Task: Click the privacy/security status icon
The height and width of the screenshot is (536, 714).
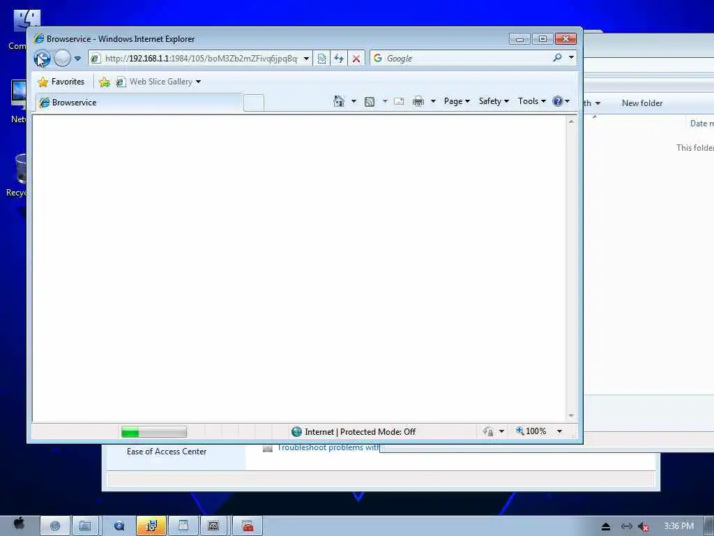Action: pyautogui.click(x=488, y=431)
